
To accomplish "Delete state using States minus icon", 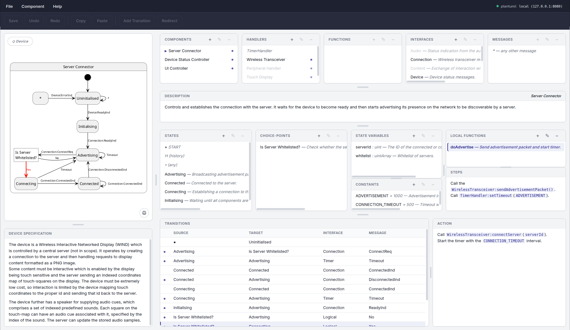I will click(x=242, y=136).
